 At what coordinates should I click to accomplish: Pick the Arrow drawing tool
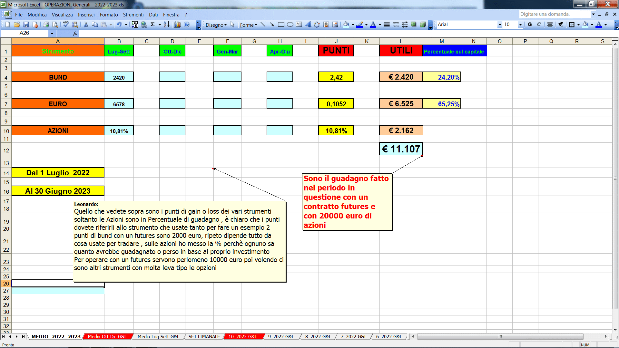[x=272, y=24]
